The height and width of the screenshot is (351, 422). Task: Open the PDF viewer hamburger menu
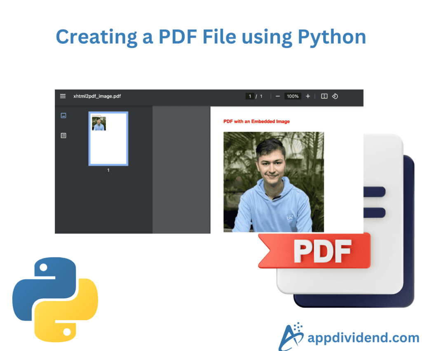pos(63,96)
